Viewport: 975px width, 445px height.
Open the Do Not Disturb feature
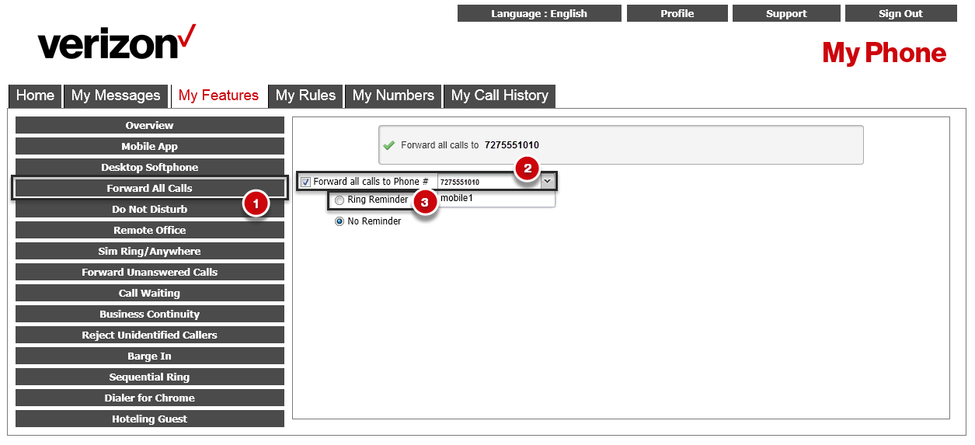coord(150,209)
